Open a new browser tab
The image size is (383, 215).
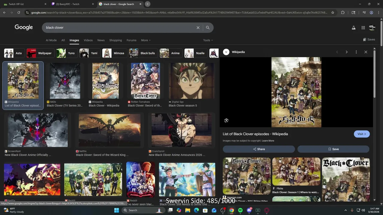click(x=148, y=4)
